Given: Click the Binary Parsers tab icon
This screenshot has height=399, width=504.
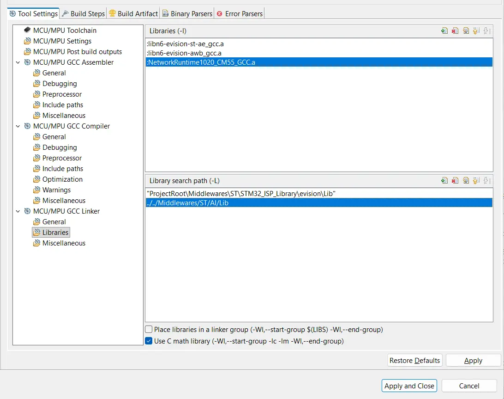Looking at the screenshot, I should click(165, 13).
